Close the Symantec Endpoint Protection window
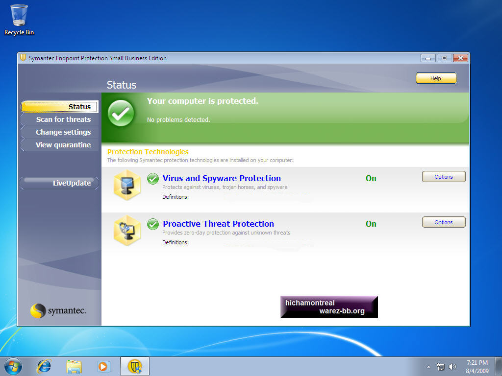The image size is (502, 376). click(x=460, y=58)
